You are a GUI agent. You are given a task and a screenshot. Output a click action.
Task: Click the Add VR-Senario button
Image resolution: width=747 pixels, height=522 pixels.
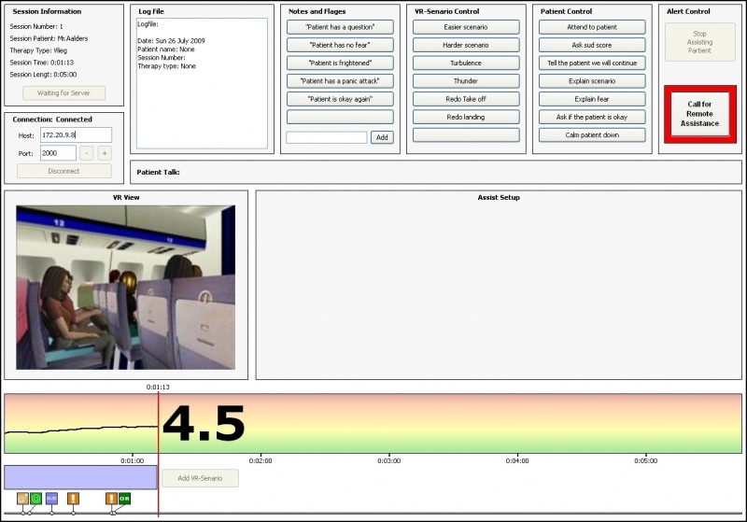pyautogui.click(x=200, y=478)
